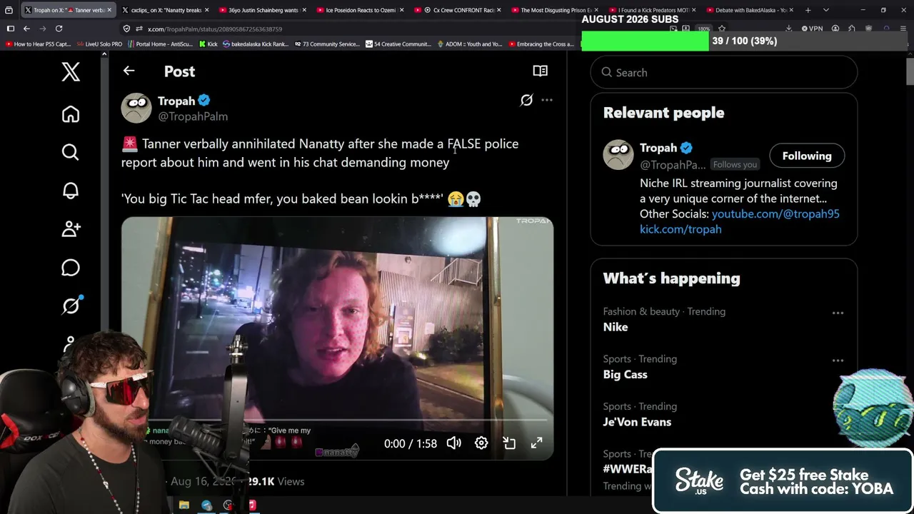Mute the video with the speaker icon
This screenshot has width=914, height=514.
pos(454,443)
